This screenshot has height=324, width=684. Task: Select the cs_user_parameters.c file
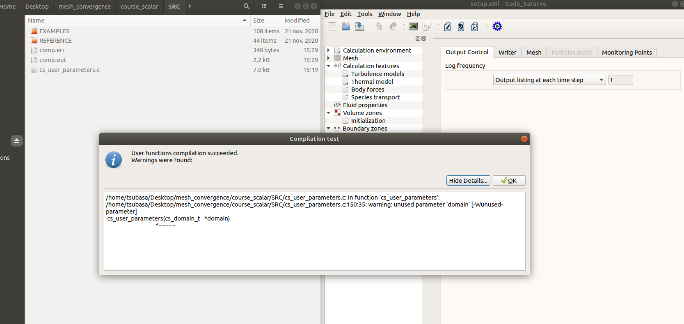pyautogui.click(x=69, y=70)
